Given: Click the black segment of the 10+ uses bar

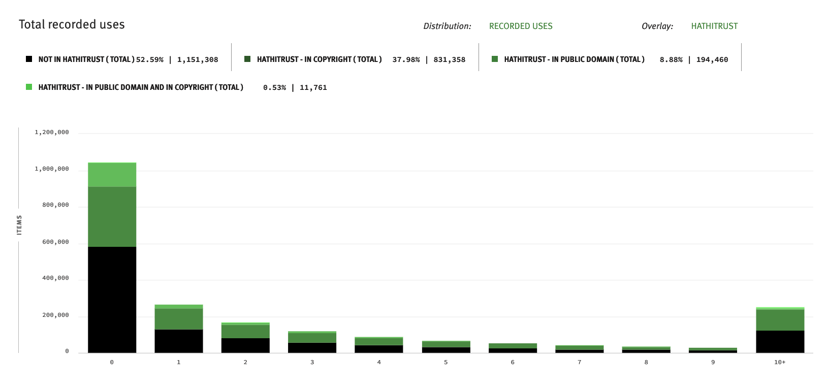Looking at the screenshot, I should click(x=780, y=342).
